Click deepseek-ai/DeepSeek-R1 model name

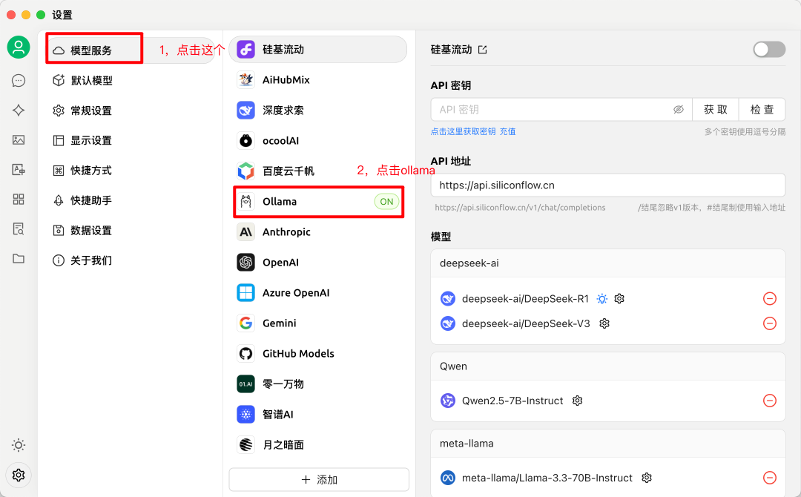pos(525,299)
